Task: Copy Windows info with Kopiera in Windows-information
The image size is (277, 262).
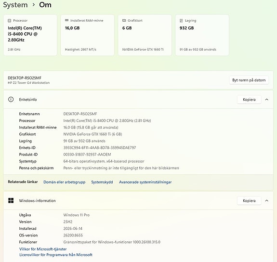Action: coord(249,200)
